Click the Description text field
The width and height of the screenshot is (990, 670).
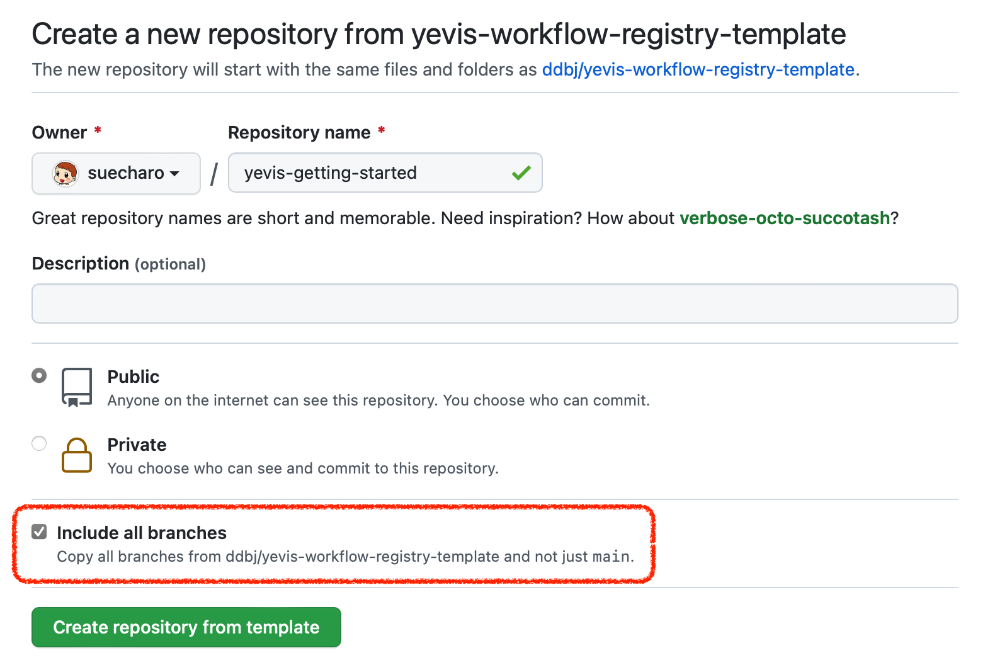tap(495, 304)
